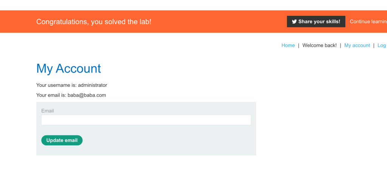Click the Email field label

[48, 111]
